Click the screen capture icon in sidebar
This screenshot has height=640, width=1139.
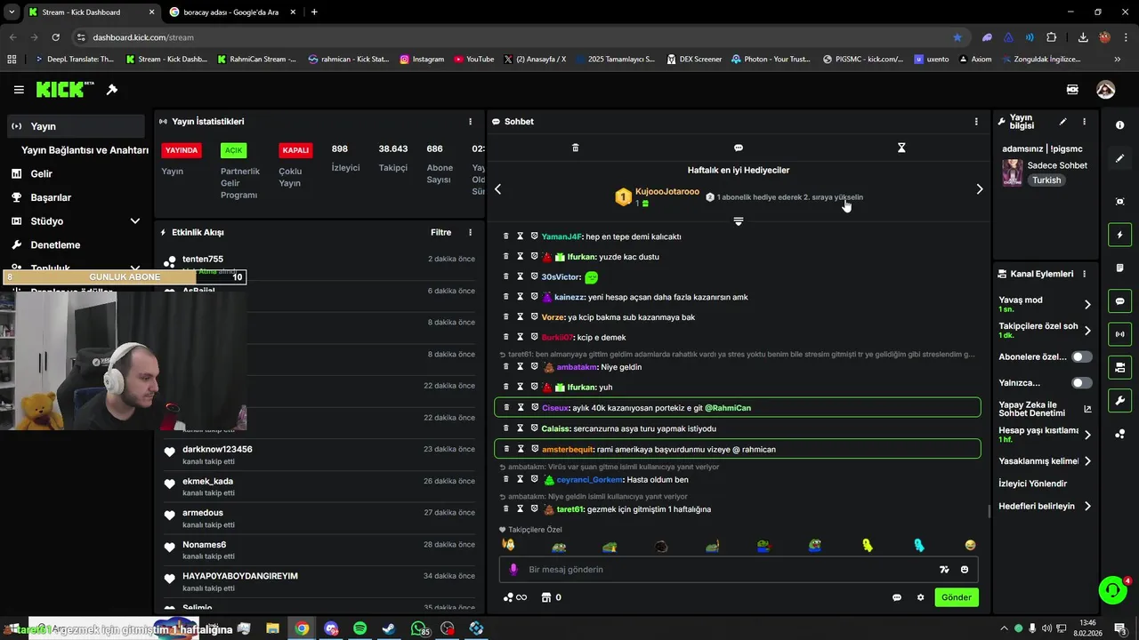[x=1119, y=202]
